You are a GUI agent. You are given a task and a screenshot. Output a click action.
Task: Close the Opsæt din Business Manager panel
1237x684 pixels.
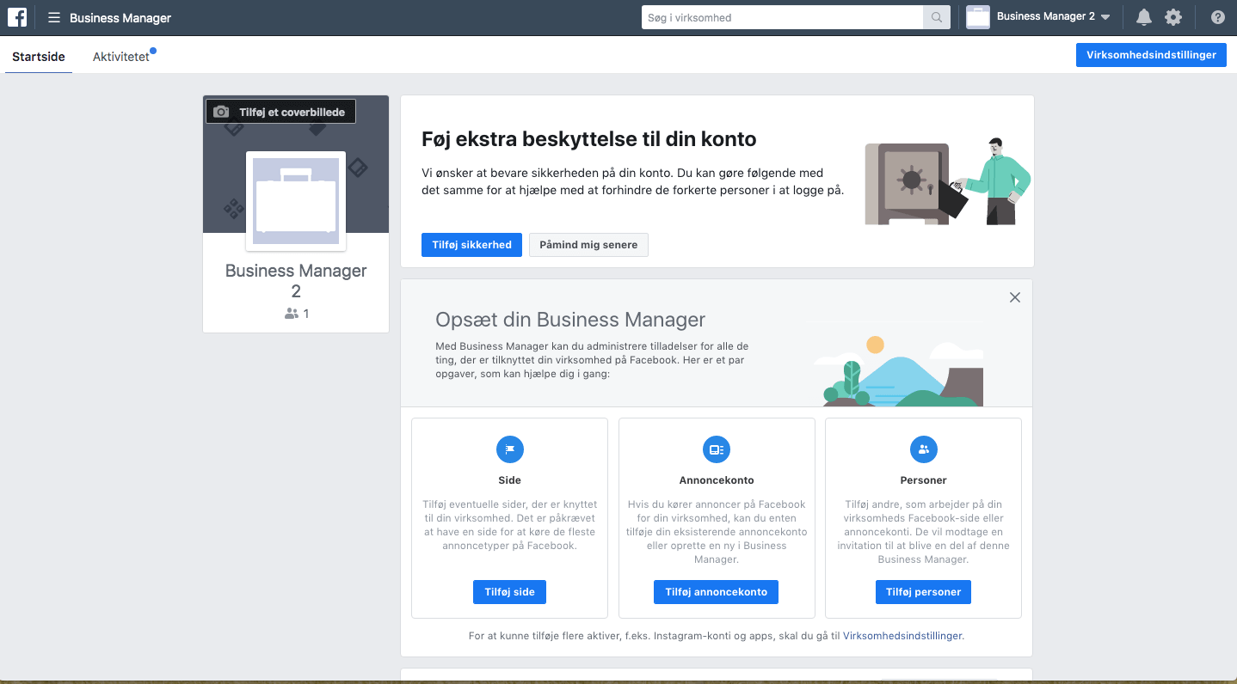click(x=1015, y=297)
